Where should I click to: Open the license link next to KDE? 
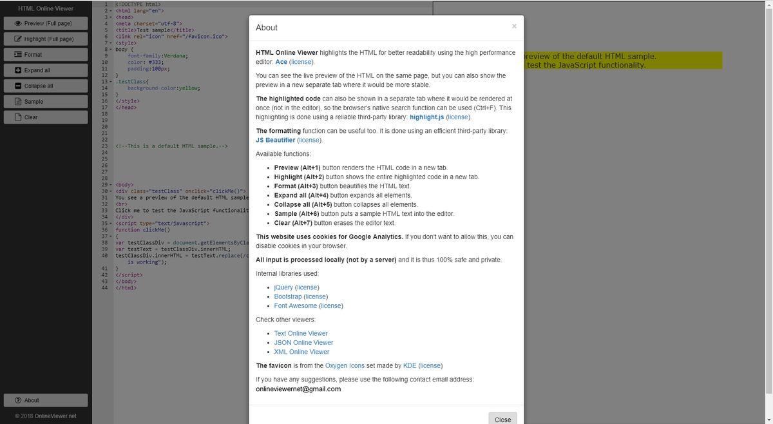(x=430, y=365)
